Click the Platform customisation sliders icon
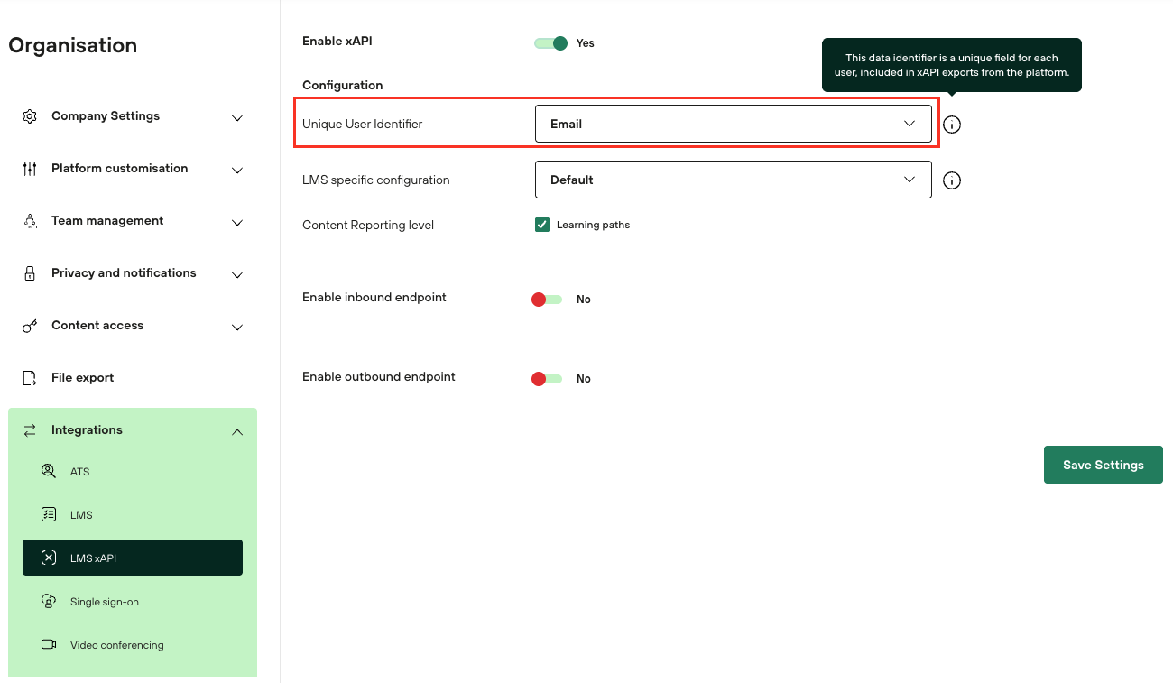The height and width of the screenshot is (683, 1173). (x=30, y=169)
